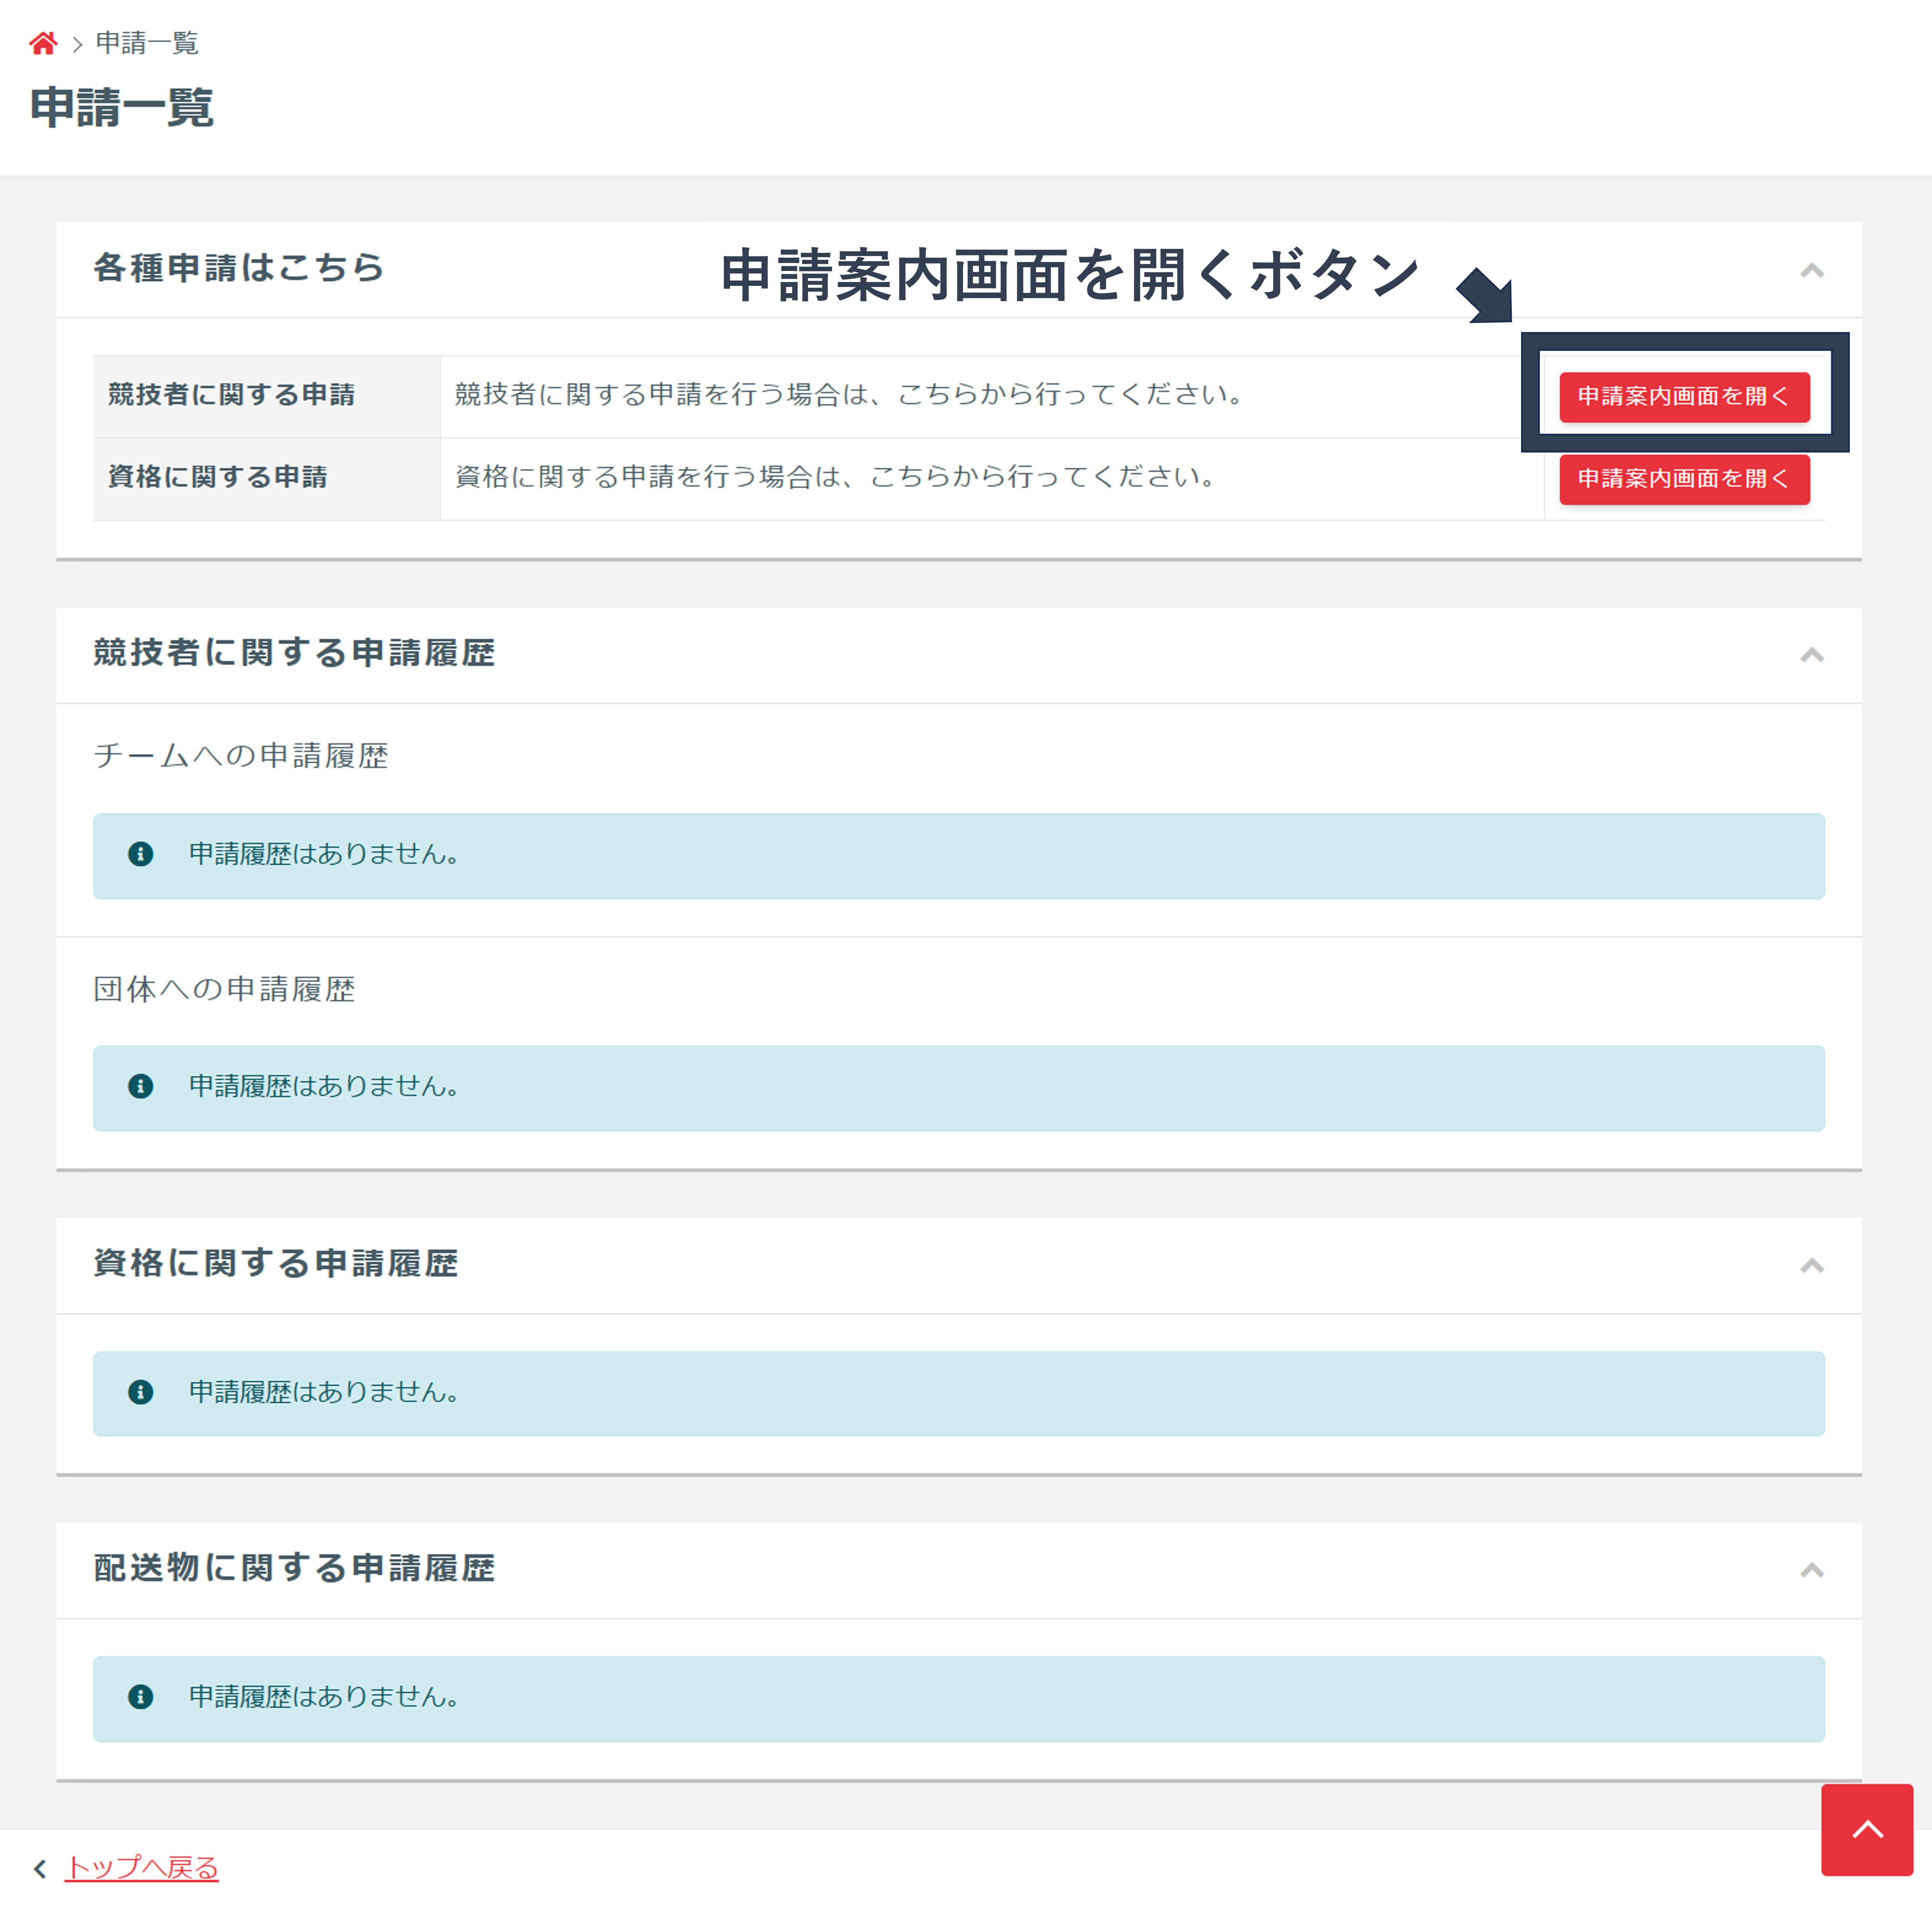Click info icon in 配送物に関する申請履歴 notice
Viewport: 1932px width, 1913px height.
[141, 1697]
